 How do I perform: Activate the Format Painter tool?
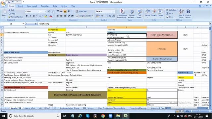(16, 17)
